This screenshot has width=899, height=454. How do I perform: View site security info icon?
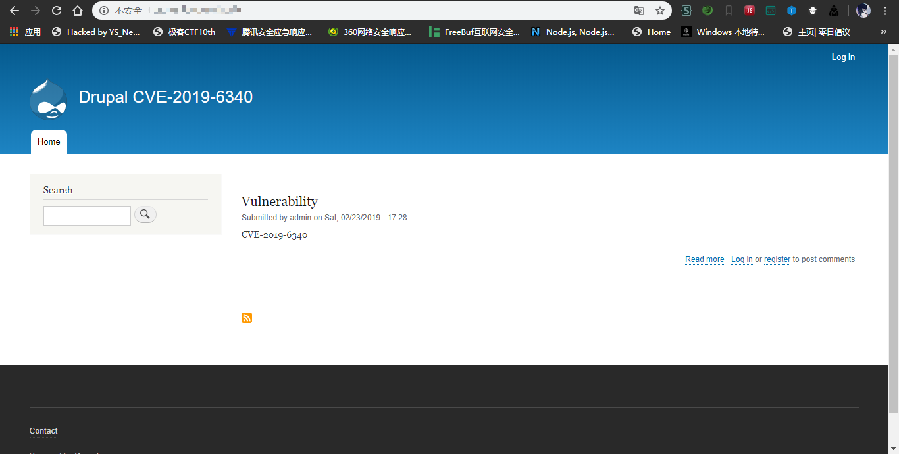104,11
